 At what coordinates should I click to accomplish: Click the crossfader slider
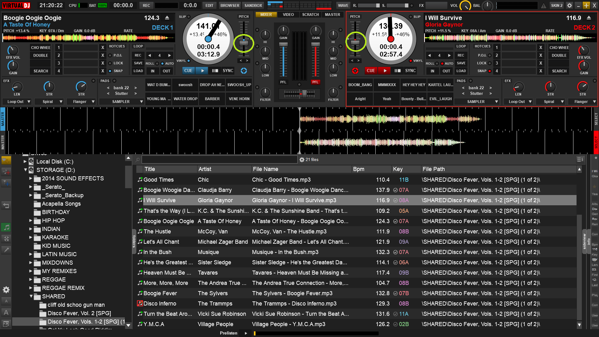tap(304, 93)
